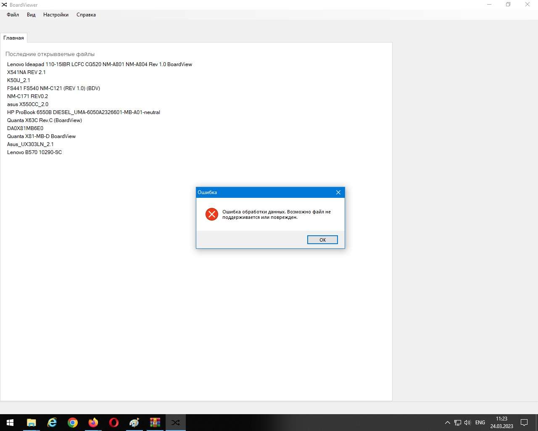Open recent file DA0X81MB6E0
Image resolution: width=538 pixels, height=431 pixels.
point(25,128)
